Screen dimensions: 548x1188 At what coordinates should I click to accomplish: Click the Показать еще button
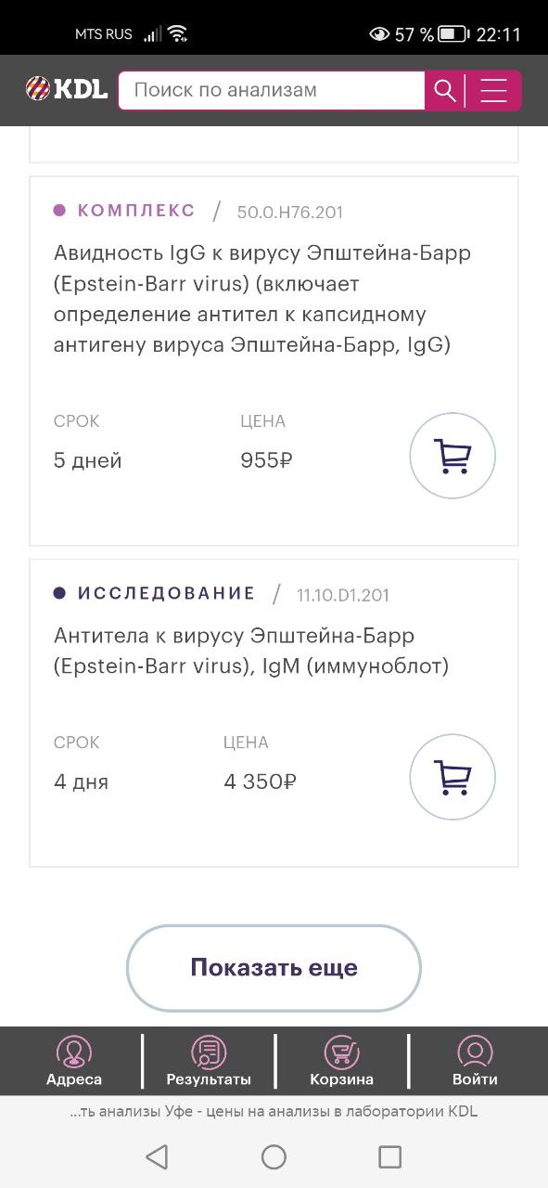274,968
